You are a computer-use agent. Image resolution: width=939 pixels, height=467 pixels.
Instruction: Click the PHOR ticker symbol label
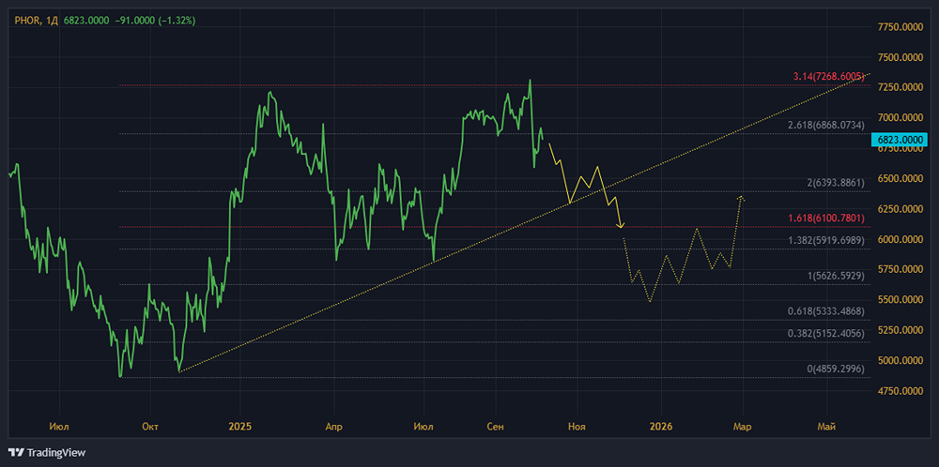[x=26, y=21]
